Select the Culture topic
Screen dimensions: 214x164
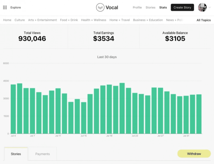(20, 20)
